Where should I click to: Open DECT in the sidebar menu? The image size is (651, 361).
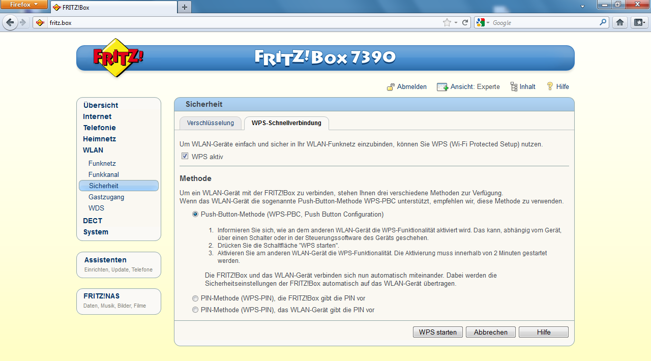click(93, 221)
